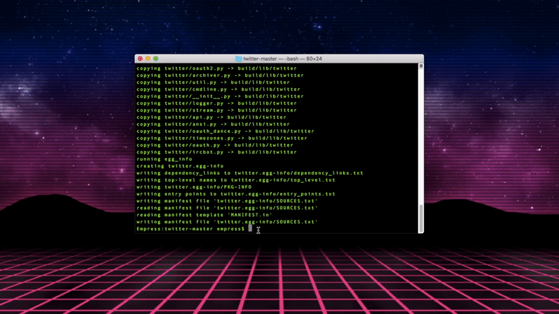Viewport: 559px width, 314px height.
Task: Click the line 'writing entry points to twitter.egg-info/entry_points.txt'
Action: tap(235, 194)
